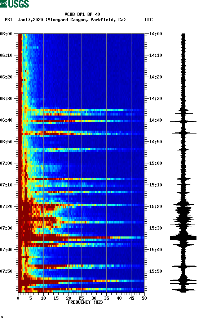The image size is (199, 321).
Task: Click the PST time label '06:00'
Action: [x=6, y=33]
